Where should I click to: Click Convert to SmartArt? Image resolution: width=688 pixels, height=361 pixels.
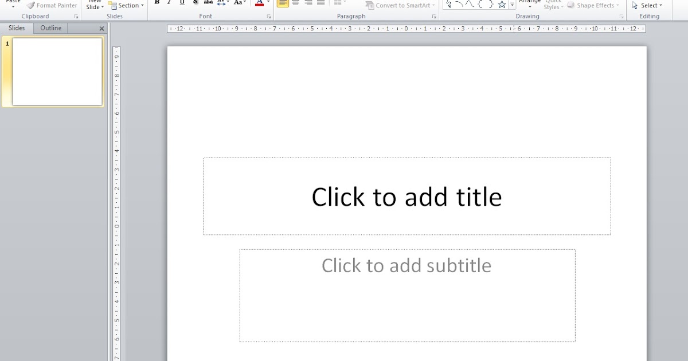coord(400,5)
